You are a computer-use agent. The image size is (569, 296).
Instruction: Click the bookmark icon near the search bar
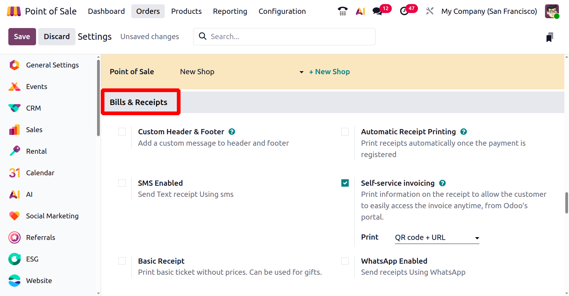(x=550, y=37)
